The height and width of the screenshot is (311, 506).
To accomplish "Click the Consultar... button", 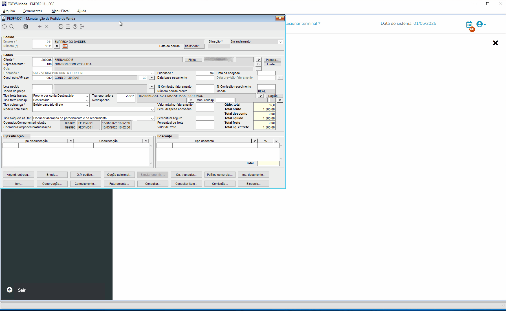I will [x=153, y=184].
